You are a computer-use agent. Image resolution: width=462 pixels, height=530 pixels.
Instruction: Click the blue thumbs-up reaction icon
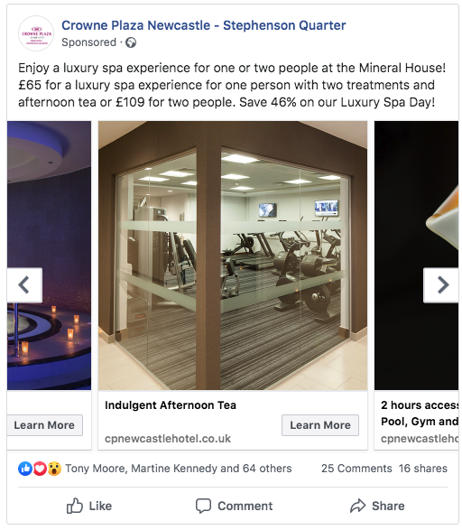click(25, 469)
